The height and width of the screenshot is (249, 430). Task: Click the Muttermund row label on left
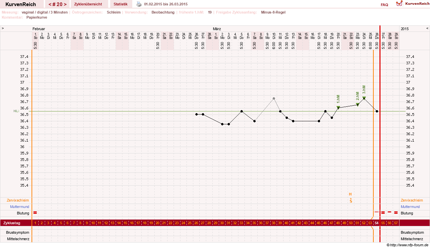click(20, 207)
